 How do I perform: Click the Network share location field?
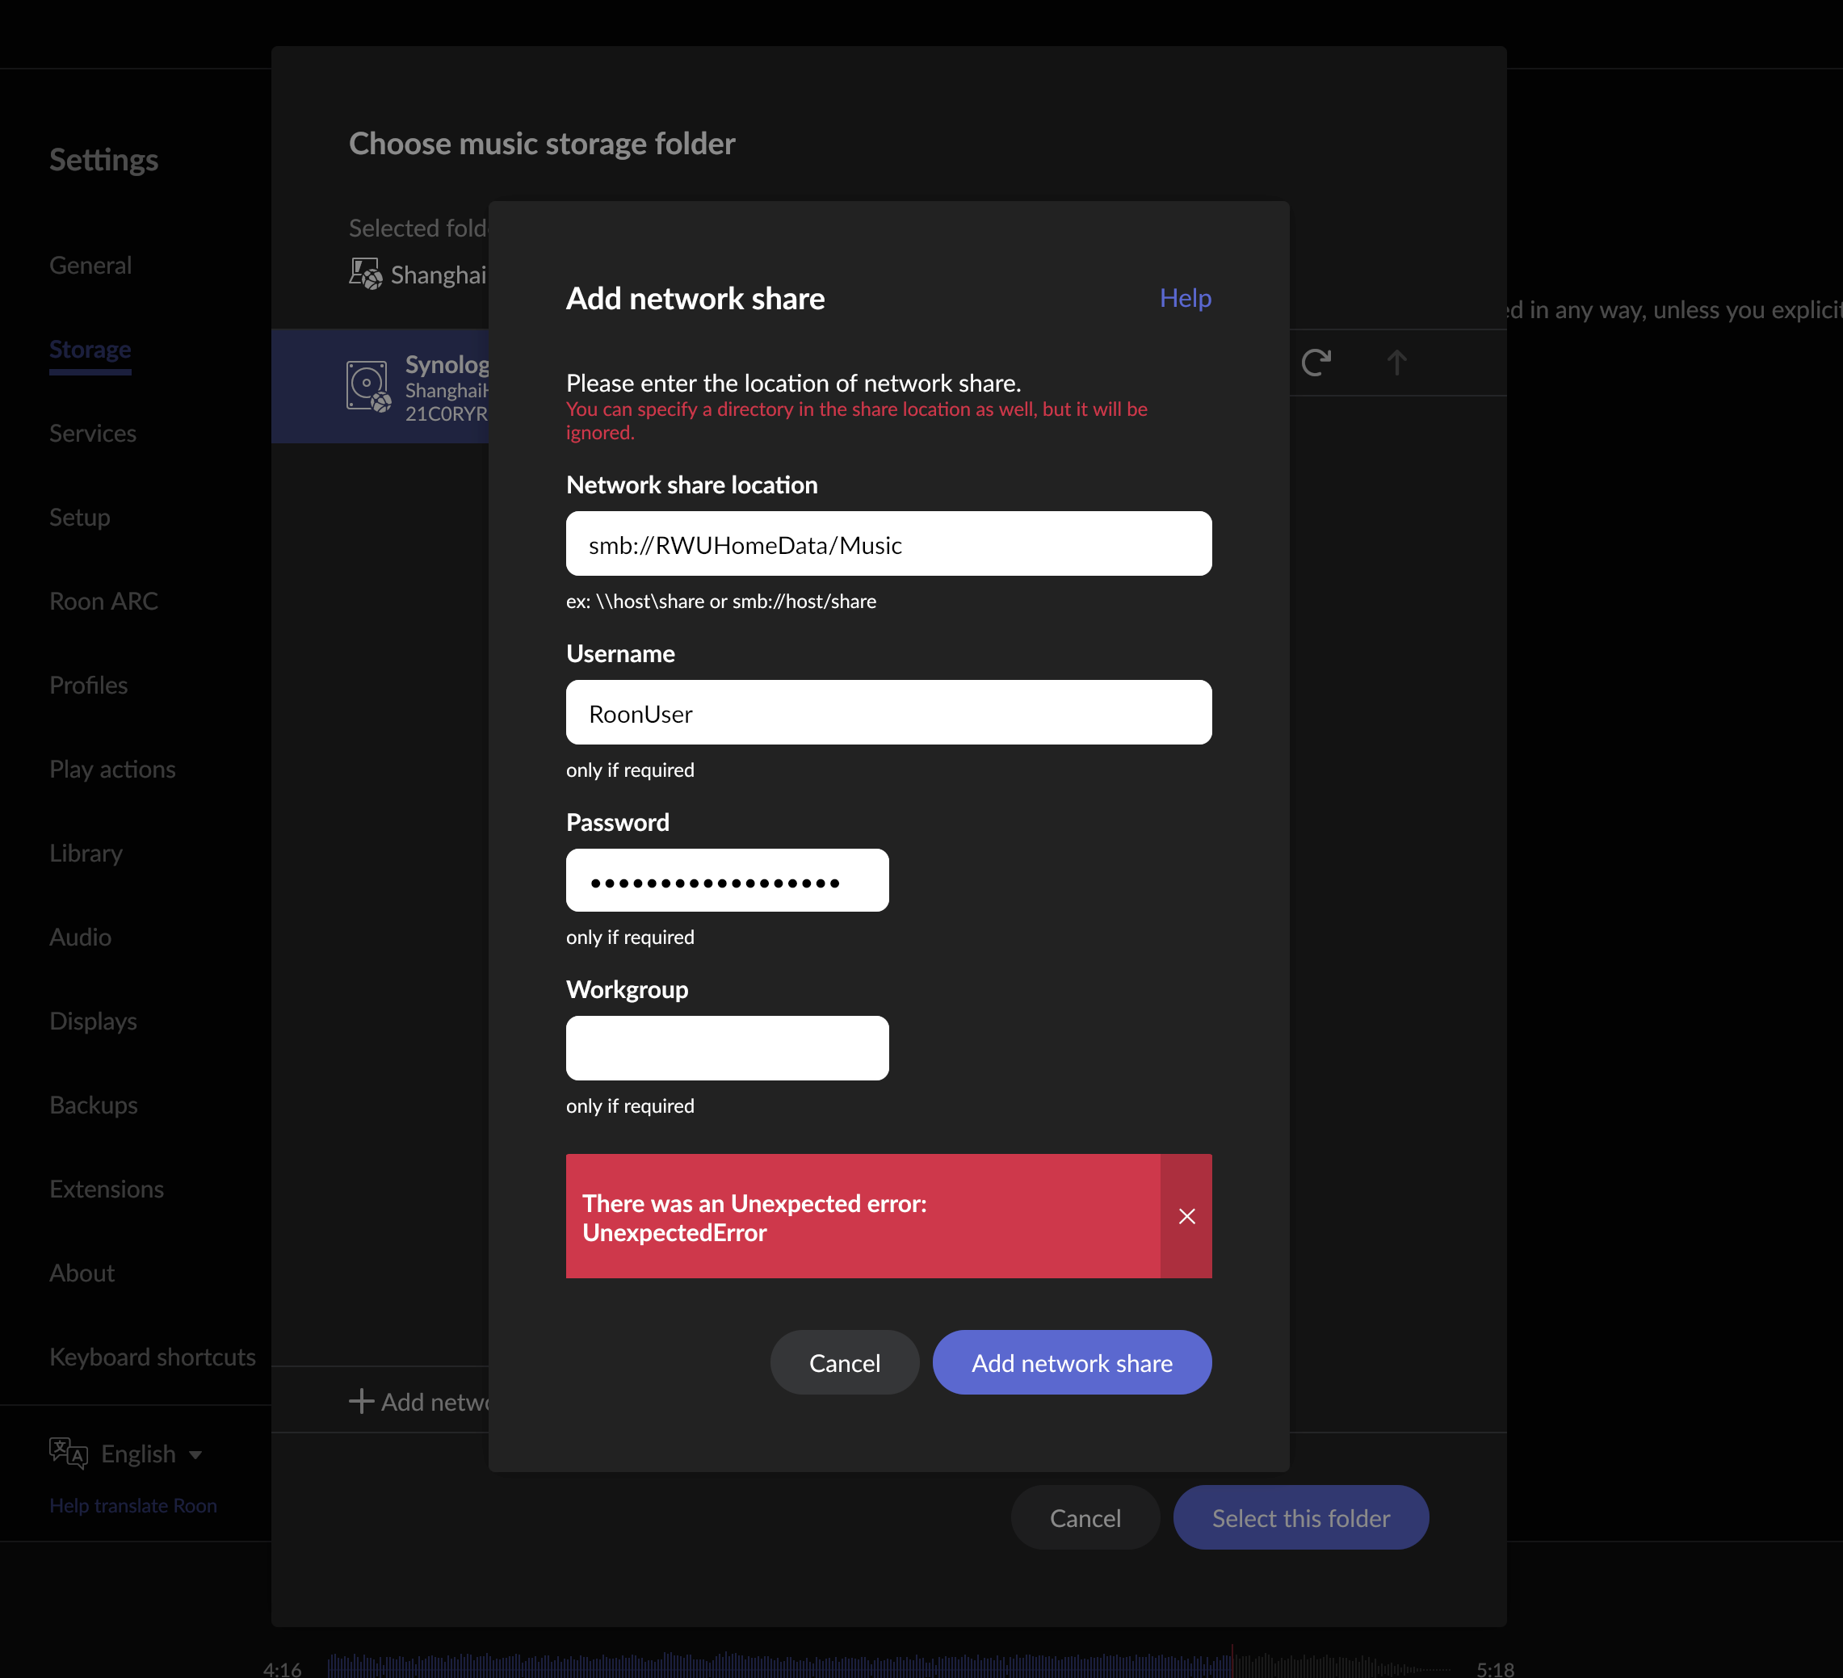[x=888, y=543]
